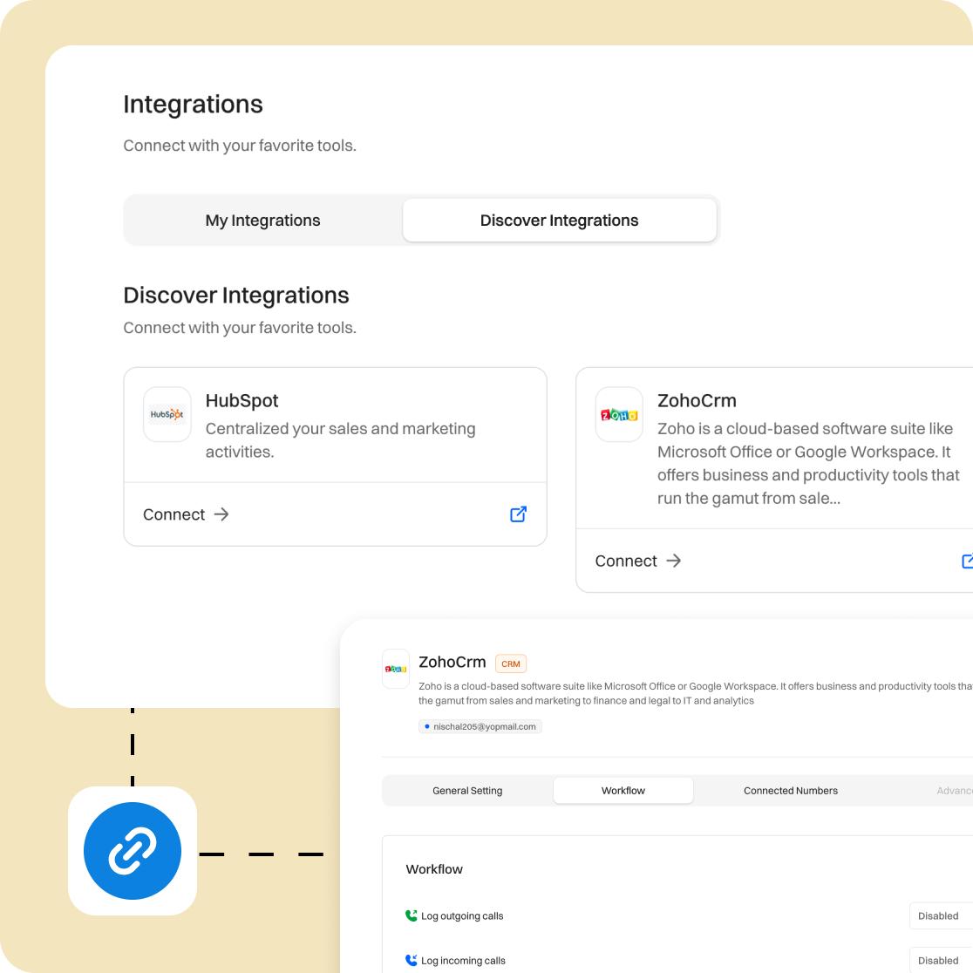Viewport: 973px width, 973px height.
Task: Click the blue incoming call phone icon
Action: point(412,960)
